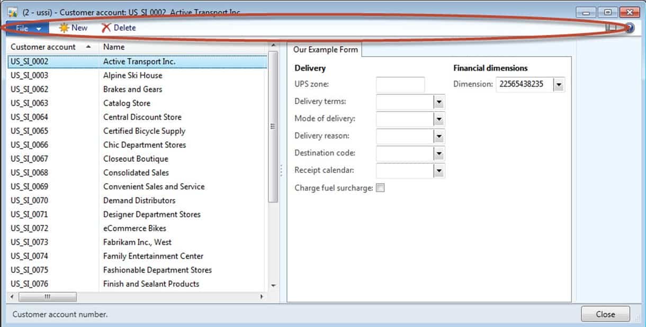The width and height of the screenshot is (646, 327).
Task: Open the Receipt calendar dropdown
Action: [439, 170]
